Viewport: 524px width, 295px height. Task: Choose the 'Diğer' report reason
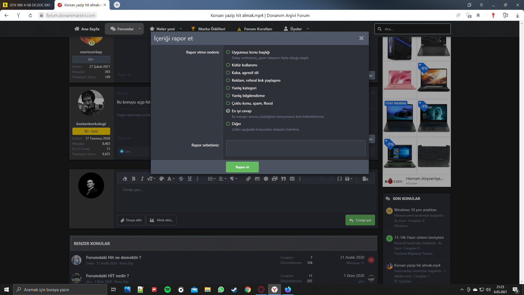tap(228, 124)
